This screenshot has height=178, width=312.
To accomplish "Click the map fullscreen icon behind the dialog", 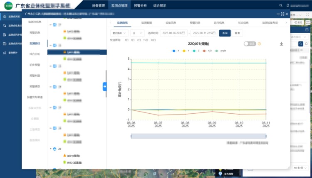I will click(x=308, y=22).
